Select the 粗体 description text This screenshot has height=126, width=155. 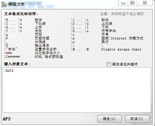click(38, 20)
